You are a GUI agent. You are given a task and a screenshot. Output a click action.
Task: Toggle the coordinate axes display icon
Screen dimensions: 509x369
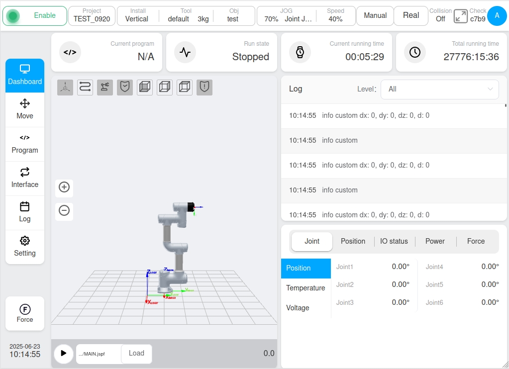65,88
